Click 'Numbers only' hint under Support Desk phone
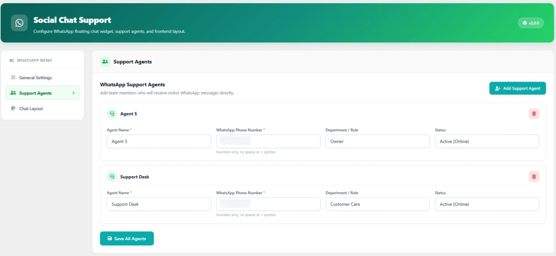 [246, 215]
